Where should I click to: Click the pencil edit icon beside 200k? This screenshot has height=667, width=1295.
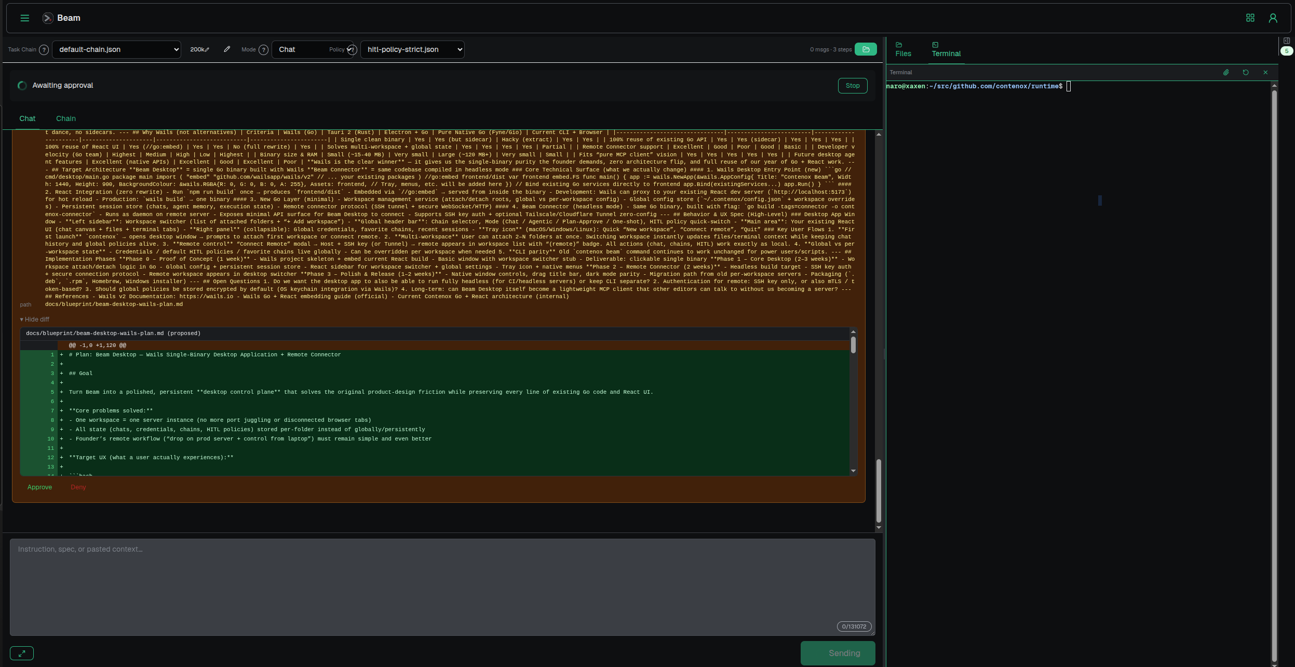pos(227,49)
